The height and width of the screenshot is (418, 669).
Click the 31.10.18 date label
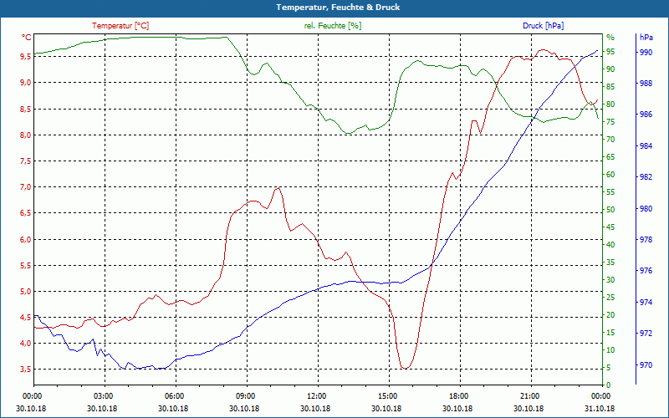click(600, 408)
